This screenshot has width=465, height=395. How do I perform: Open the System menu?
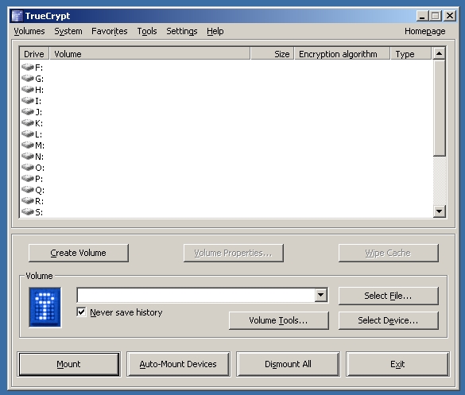pos(68,31)
